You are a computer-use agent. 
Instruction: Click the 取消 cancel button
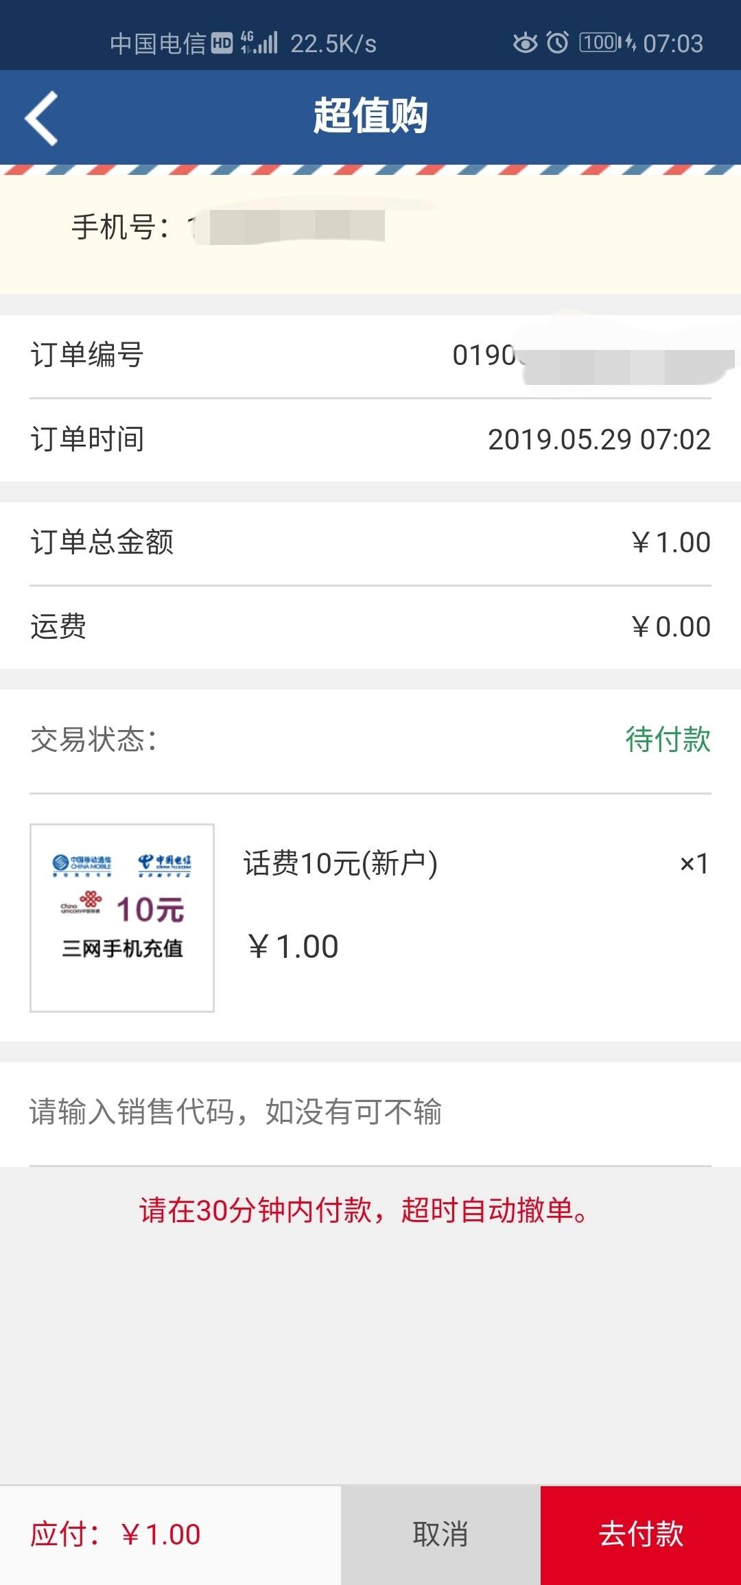tap(440, 1535)
